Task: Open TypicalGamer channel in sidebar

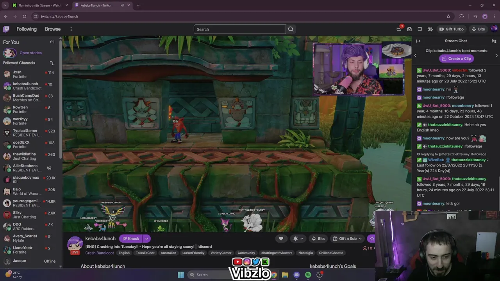Action: [x=29, y=133]
